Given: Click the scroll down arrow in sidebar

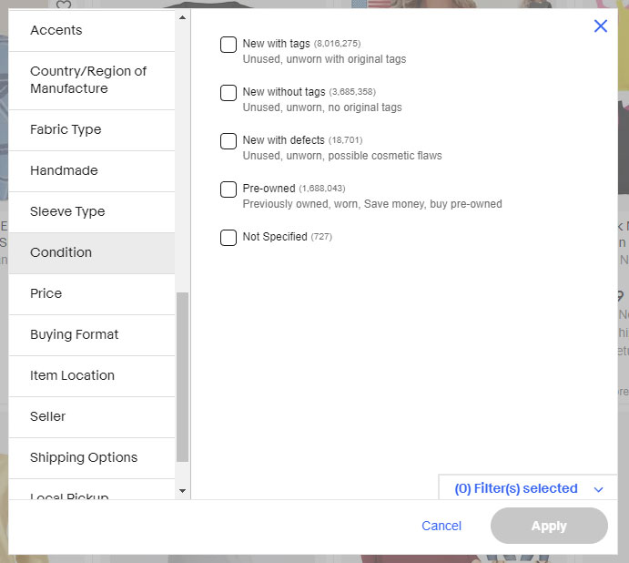Looking at the screenshot, I should pyautogui.click(x=183, y=491).
